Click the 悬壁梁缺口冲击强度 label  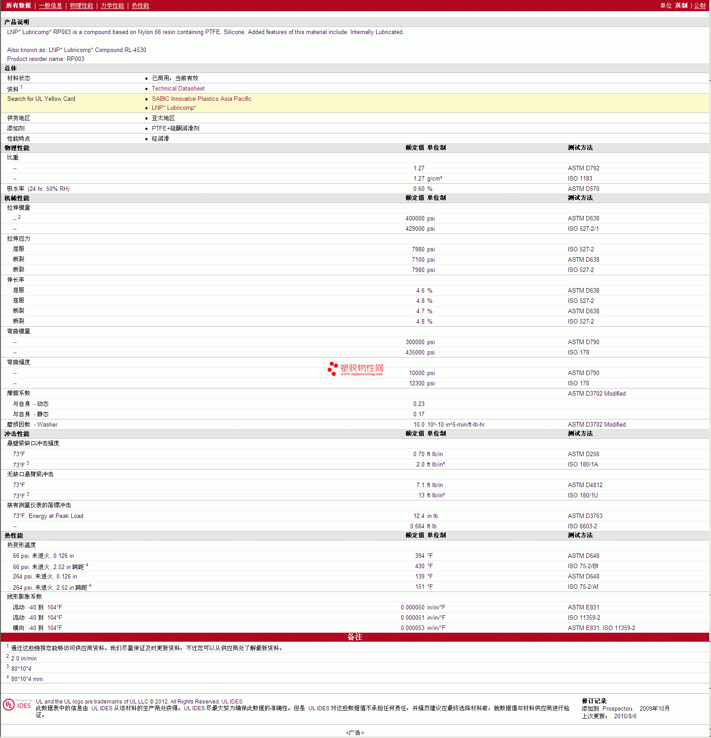coord(33,444)
